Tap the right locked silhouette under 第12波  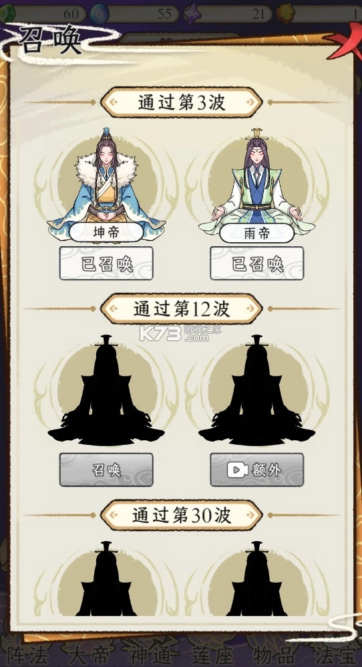(256, 391)
